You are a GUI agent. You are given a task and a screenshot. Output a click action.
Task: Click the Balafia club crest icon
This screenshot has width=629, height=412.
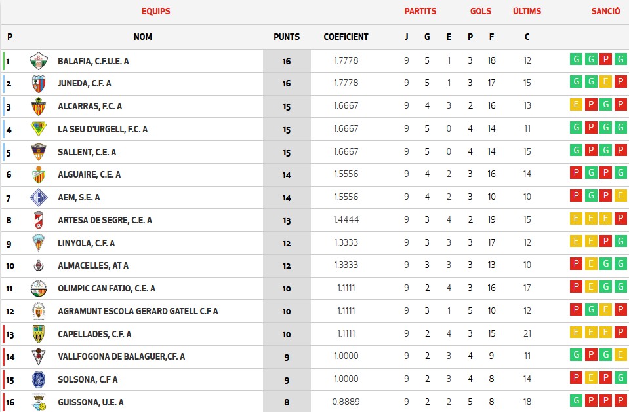[39, 61]
